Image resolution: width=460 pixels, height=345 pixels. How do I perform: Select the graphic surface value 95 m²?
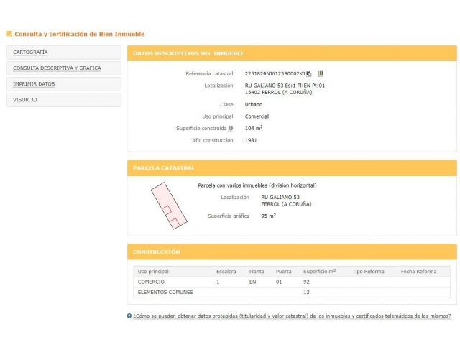pos(268,216)
